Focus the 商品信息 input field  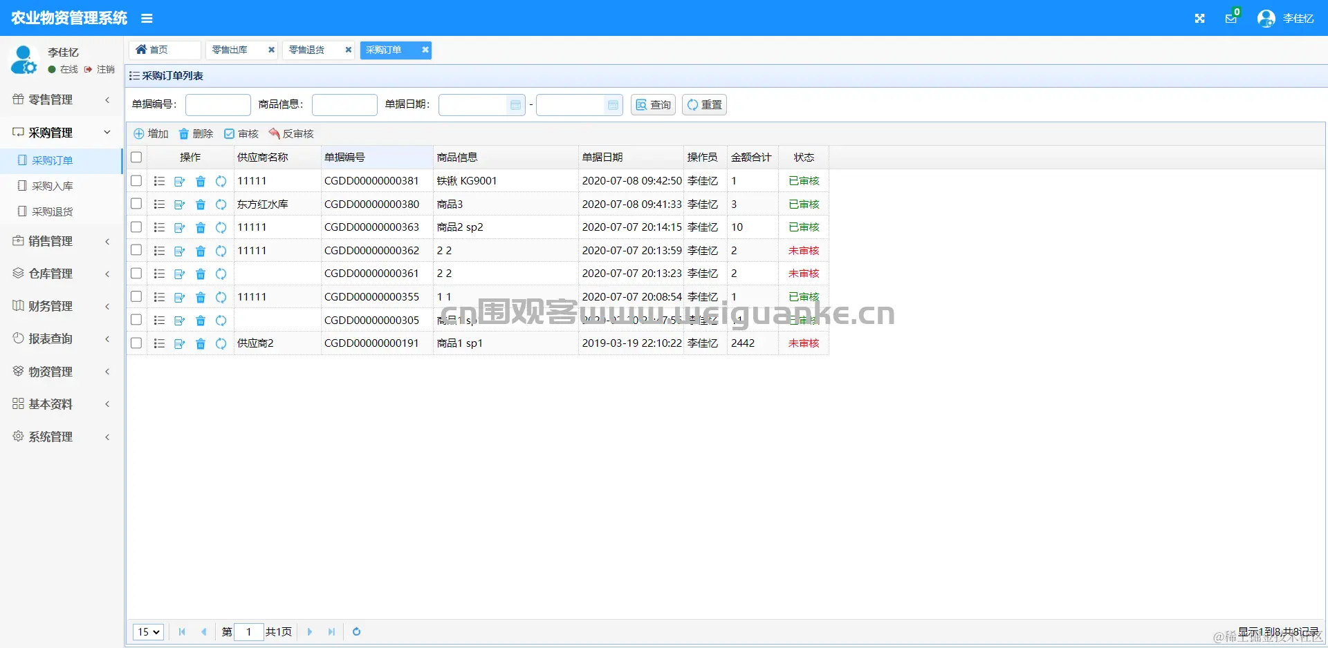tap(344, 105)
